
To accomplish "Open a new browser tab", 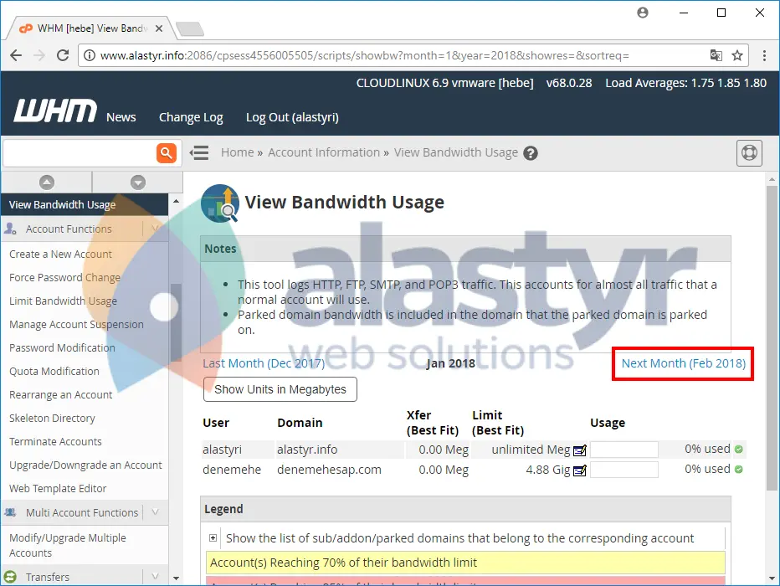I will [190, 29].
